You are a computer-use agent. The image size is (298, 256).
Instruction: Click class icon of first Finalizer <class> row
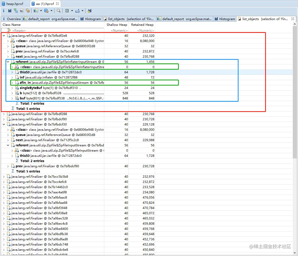click(x=13, y=41)
